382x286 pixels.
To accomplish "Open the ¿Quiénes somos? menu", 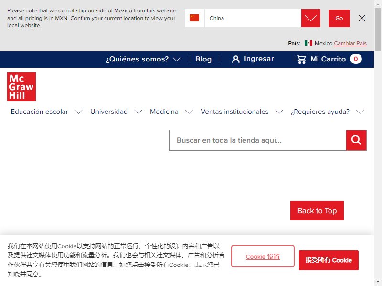I will point(137,59).
